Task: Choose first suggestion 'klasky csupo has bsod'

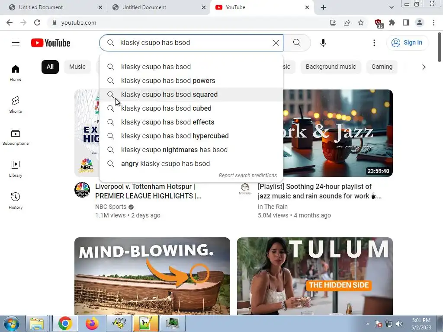Action: point(191,67)
